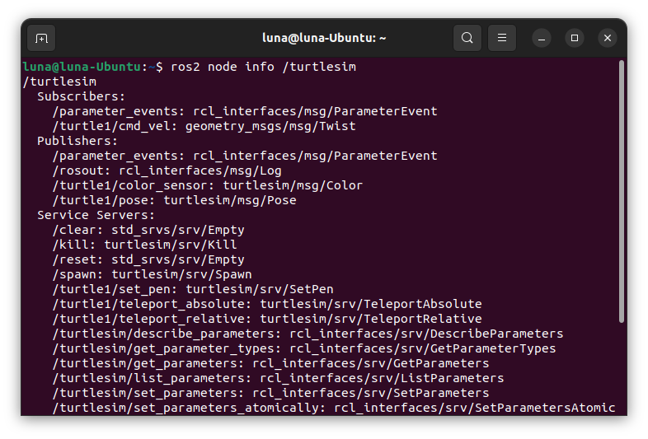
Task: Click the Publishers: heading
Action: (x=77, y=141)
